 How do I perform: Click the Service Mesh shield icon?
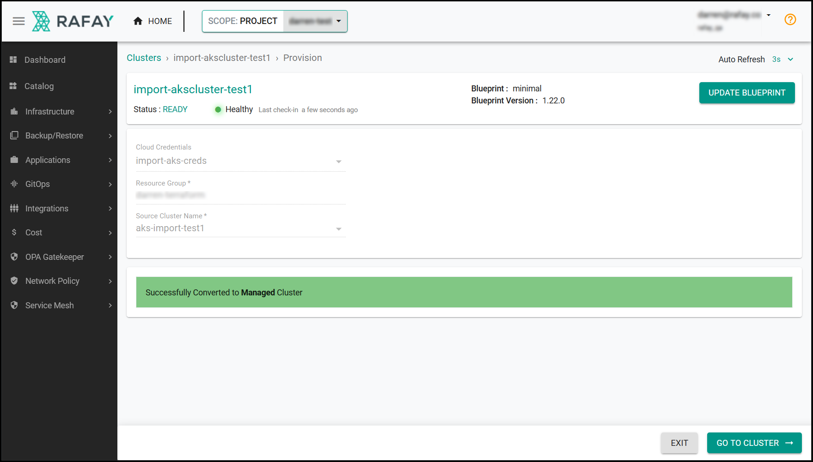pos(14,305)
